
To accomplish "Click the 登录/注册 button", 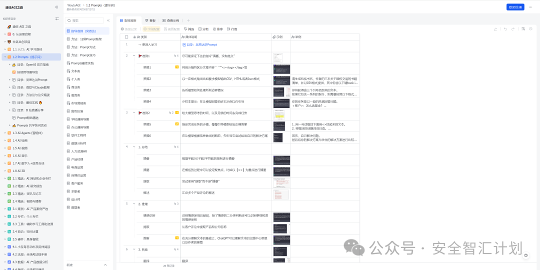I will pos(515,7).
